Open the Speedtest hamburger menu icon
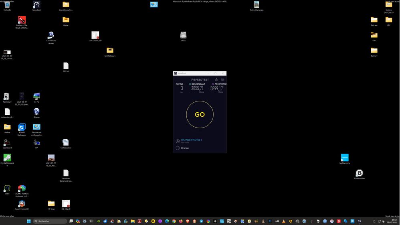The height and width of the screenshot is (225, 400). [222, 80]
